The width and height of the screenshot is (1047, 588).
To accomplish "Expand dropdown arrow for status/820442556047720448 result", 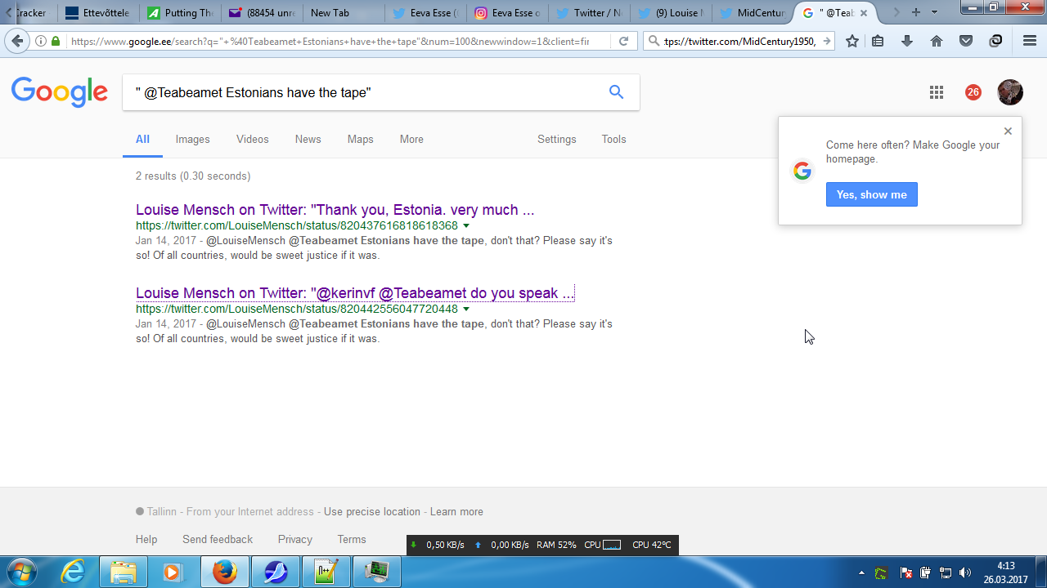I will click(466, 309).
